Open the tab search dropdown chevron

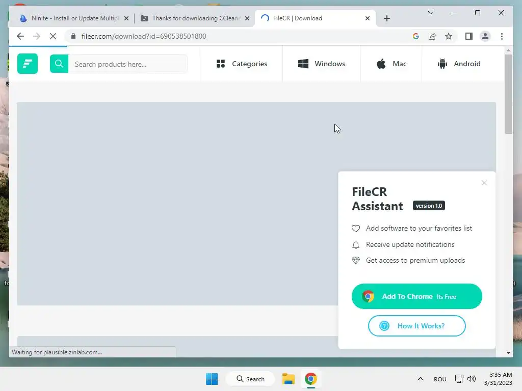[x=430, y=13]
